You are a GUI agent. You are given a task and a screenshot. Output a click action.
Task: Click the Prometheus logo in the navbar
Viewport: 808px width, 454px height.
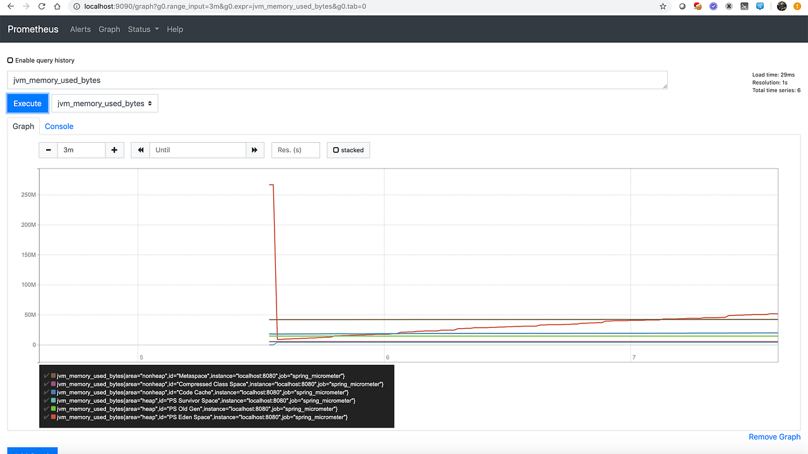tap(33, 29)
